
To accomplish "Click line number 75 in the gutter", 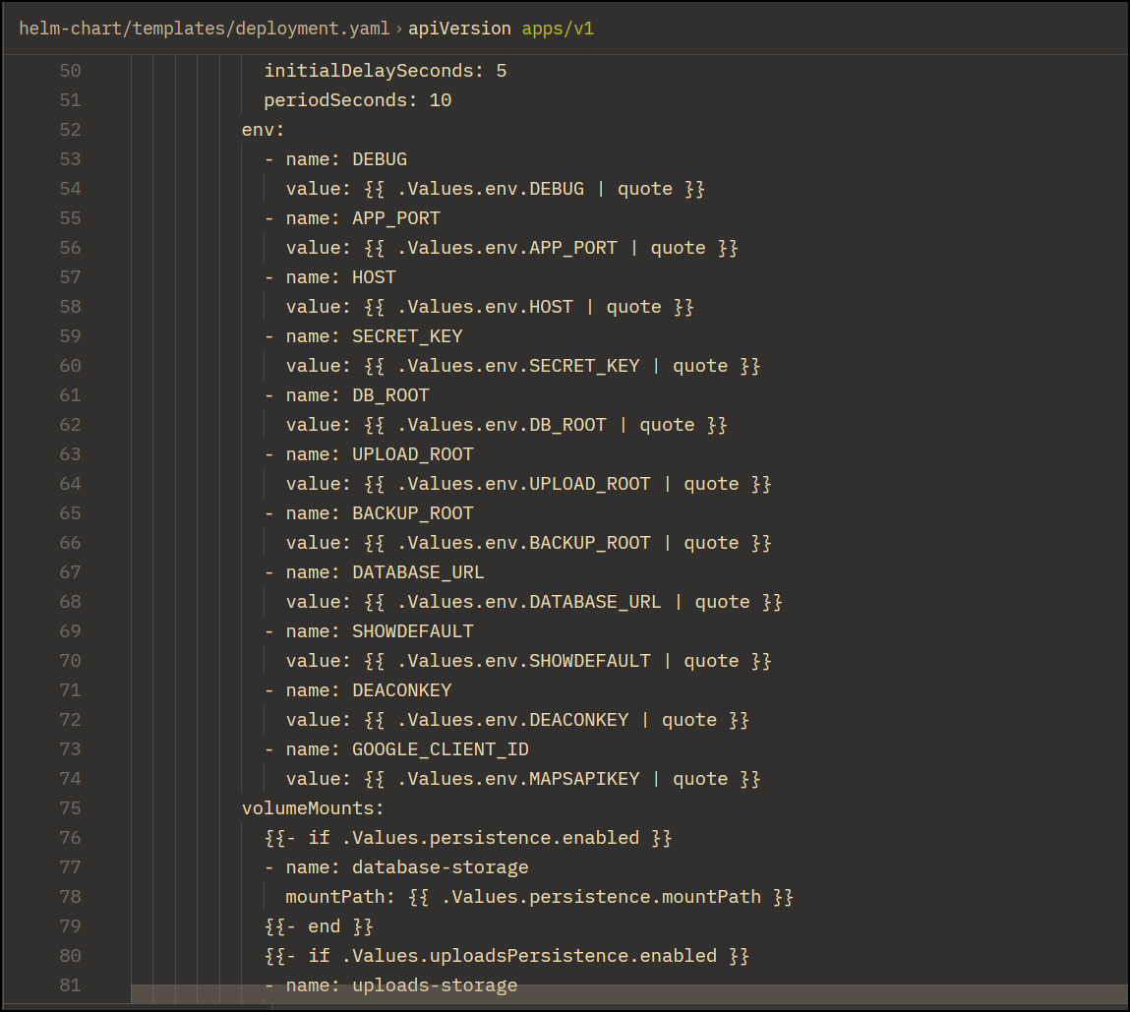I will click(70, 808).
